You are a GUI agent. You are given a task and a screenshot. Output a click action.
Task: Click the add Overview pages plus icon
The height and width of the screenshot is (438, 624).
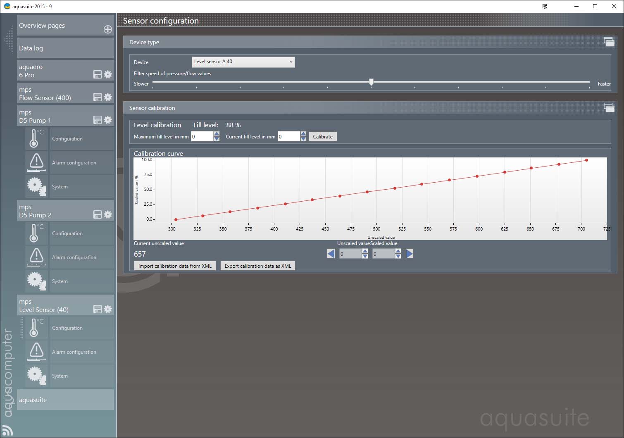point(107,29)
